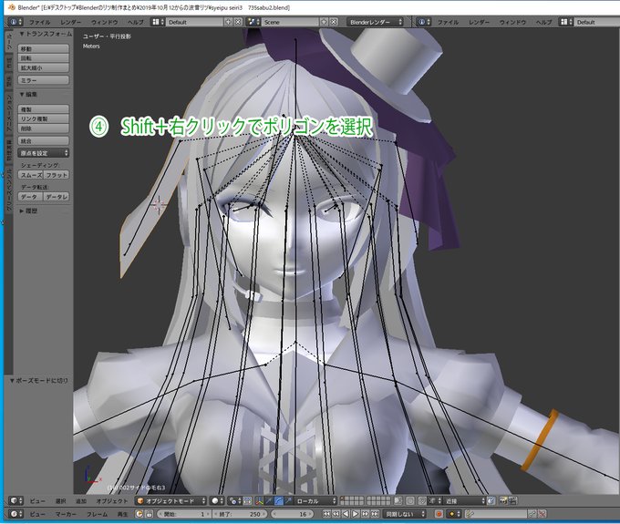The width and height of the screenshot is (620, 524).
Task: Click the 開始 frame field
Action: pos(184,514)
